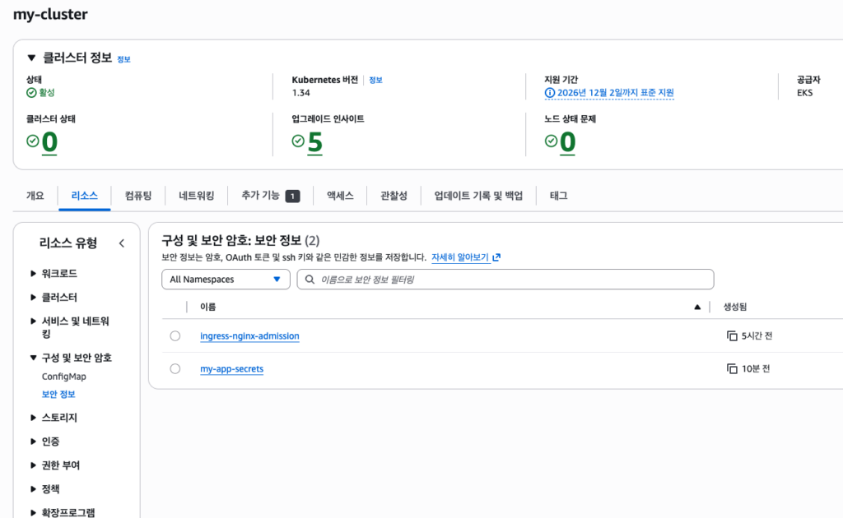Select radio button for ingress-nginx-admission
The height and width of the screenshot is (518, 843).
[x=175, y=336]
